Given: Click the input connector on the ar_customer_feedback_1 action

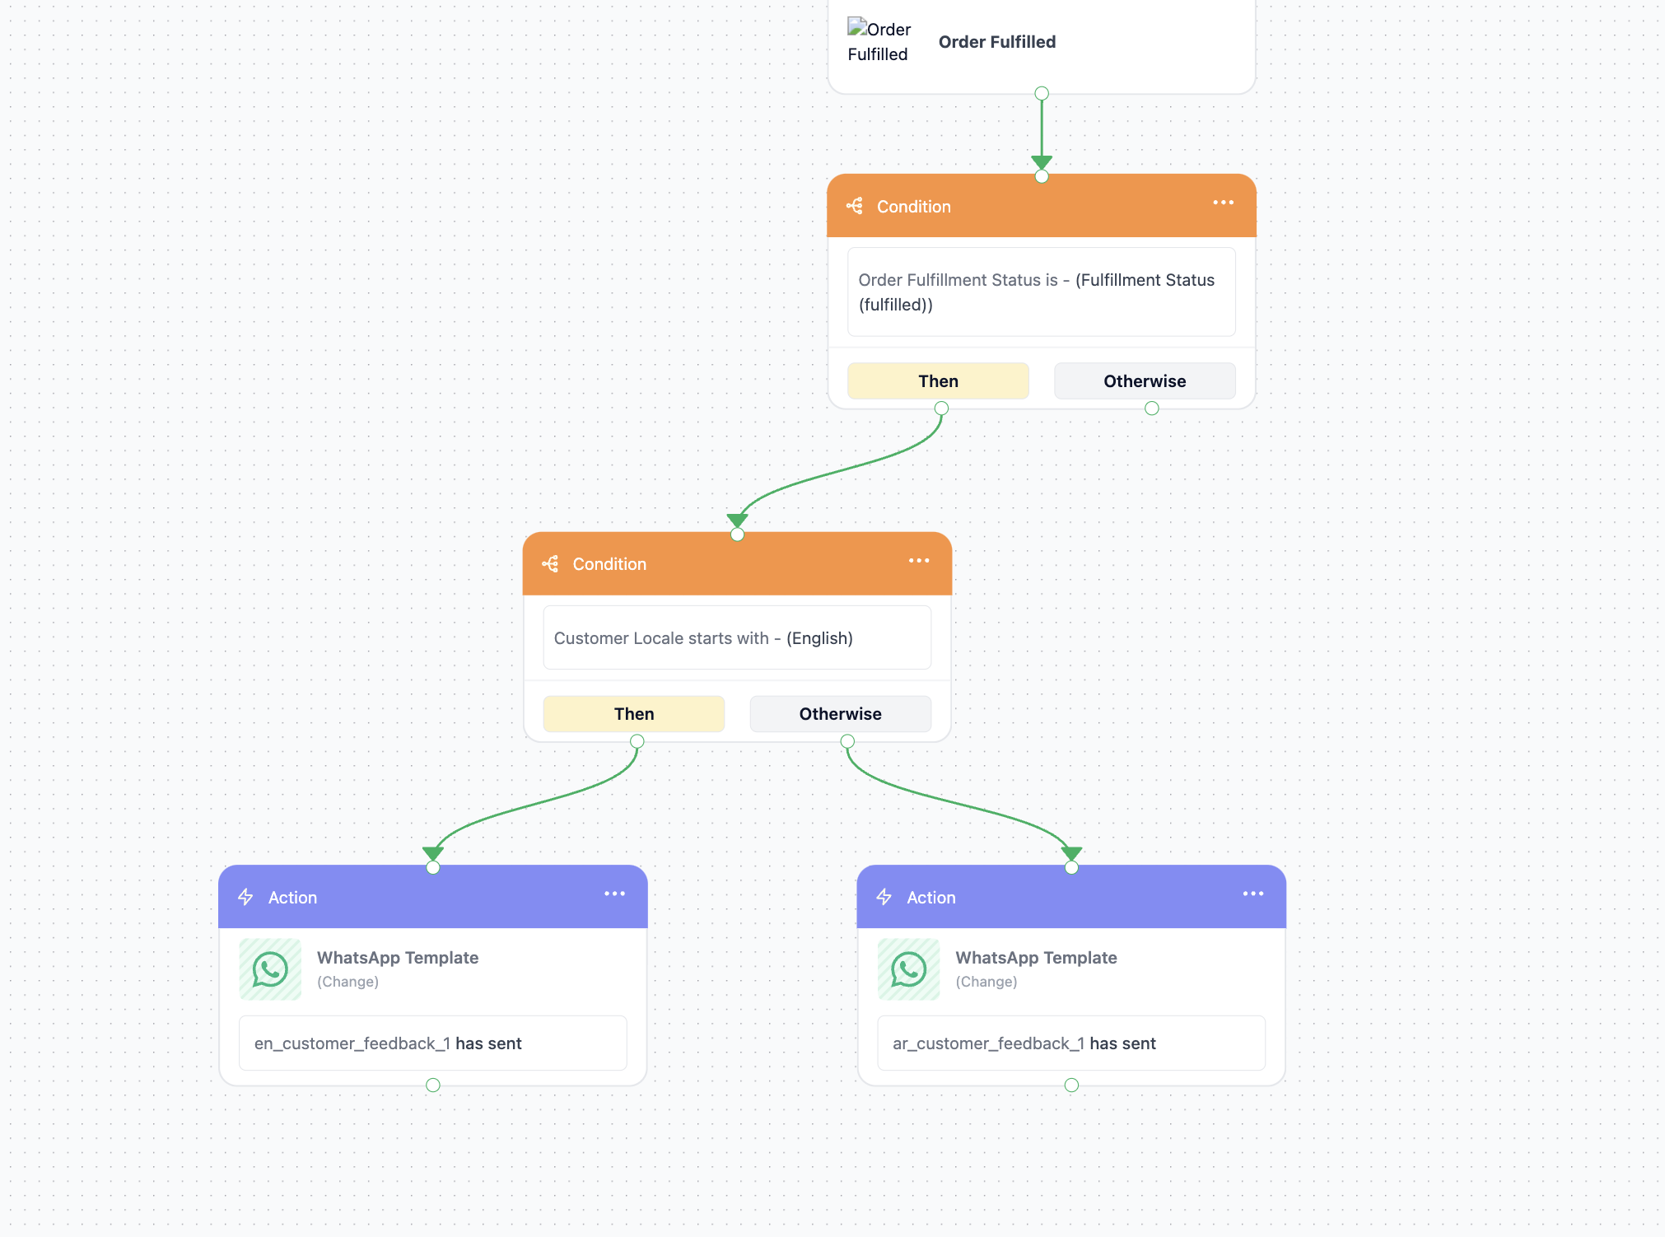Looking at the screenshot, I should click(1071, 867).
